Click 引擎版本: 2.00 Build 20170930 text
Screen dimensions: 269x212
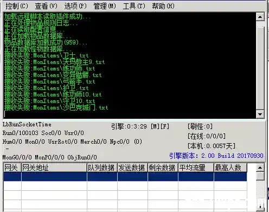[216, 156]
